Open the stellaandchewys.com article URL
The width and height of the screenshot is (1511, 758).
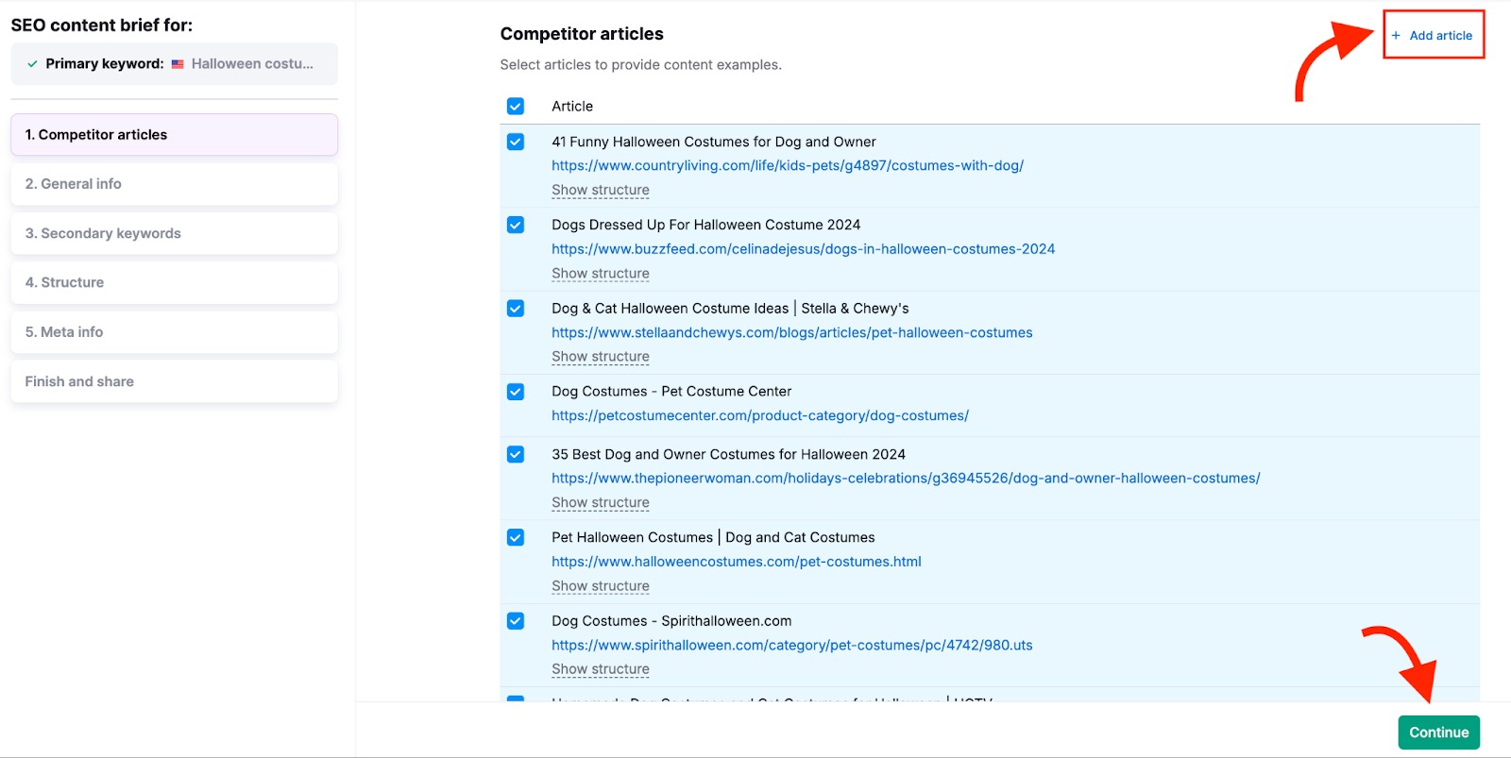coord(791,333)
